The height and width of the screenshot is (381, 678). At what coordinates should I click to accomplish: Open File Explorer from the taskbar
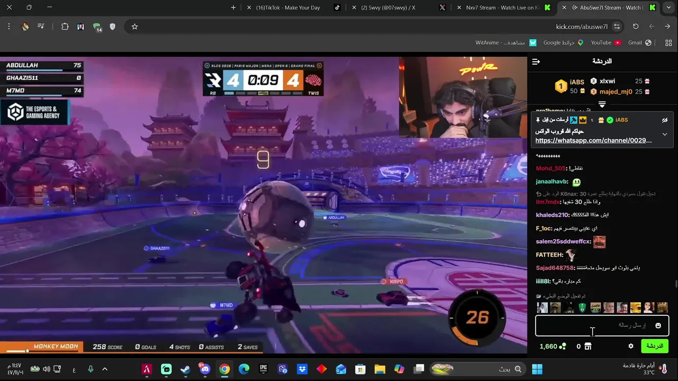(380, 369)
